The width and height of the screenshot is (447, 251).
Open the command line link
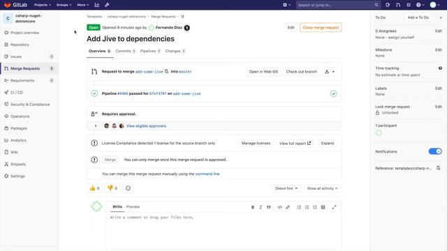207,174
